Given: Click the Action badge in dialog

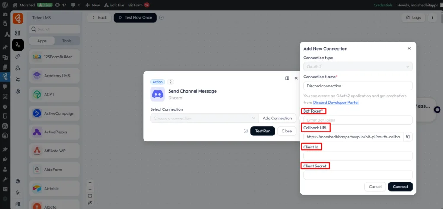Looking at the screenshot, I should click(x=157, y=82).
